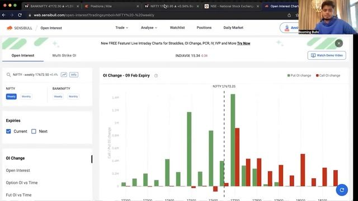
Task: Click the NIFTY 17672.25 spot label
Action: click(224, 87)
